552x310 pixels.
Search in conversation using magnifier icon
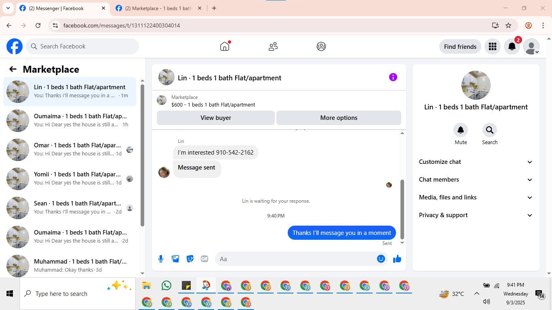click(x=490, y=130)
